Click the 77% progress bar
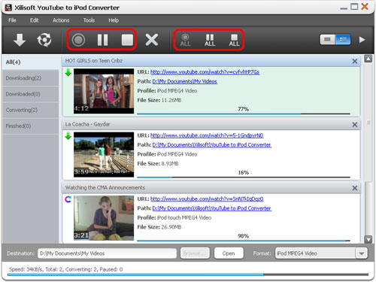The width and height of the screenshot is (376, 282). pyautogui.click(x=244, y=114)
